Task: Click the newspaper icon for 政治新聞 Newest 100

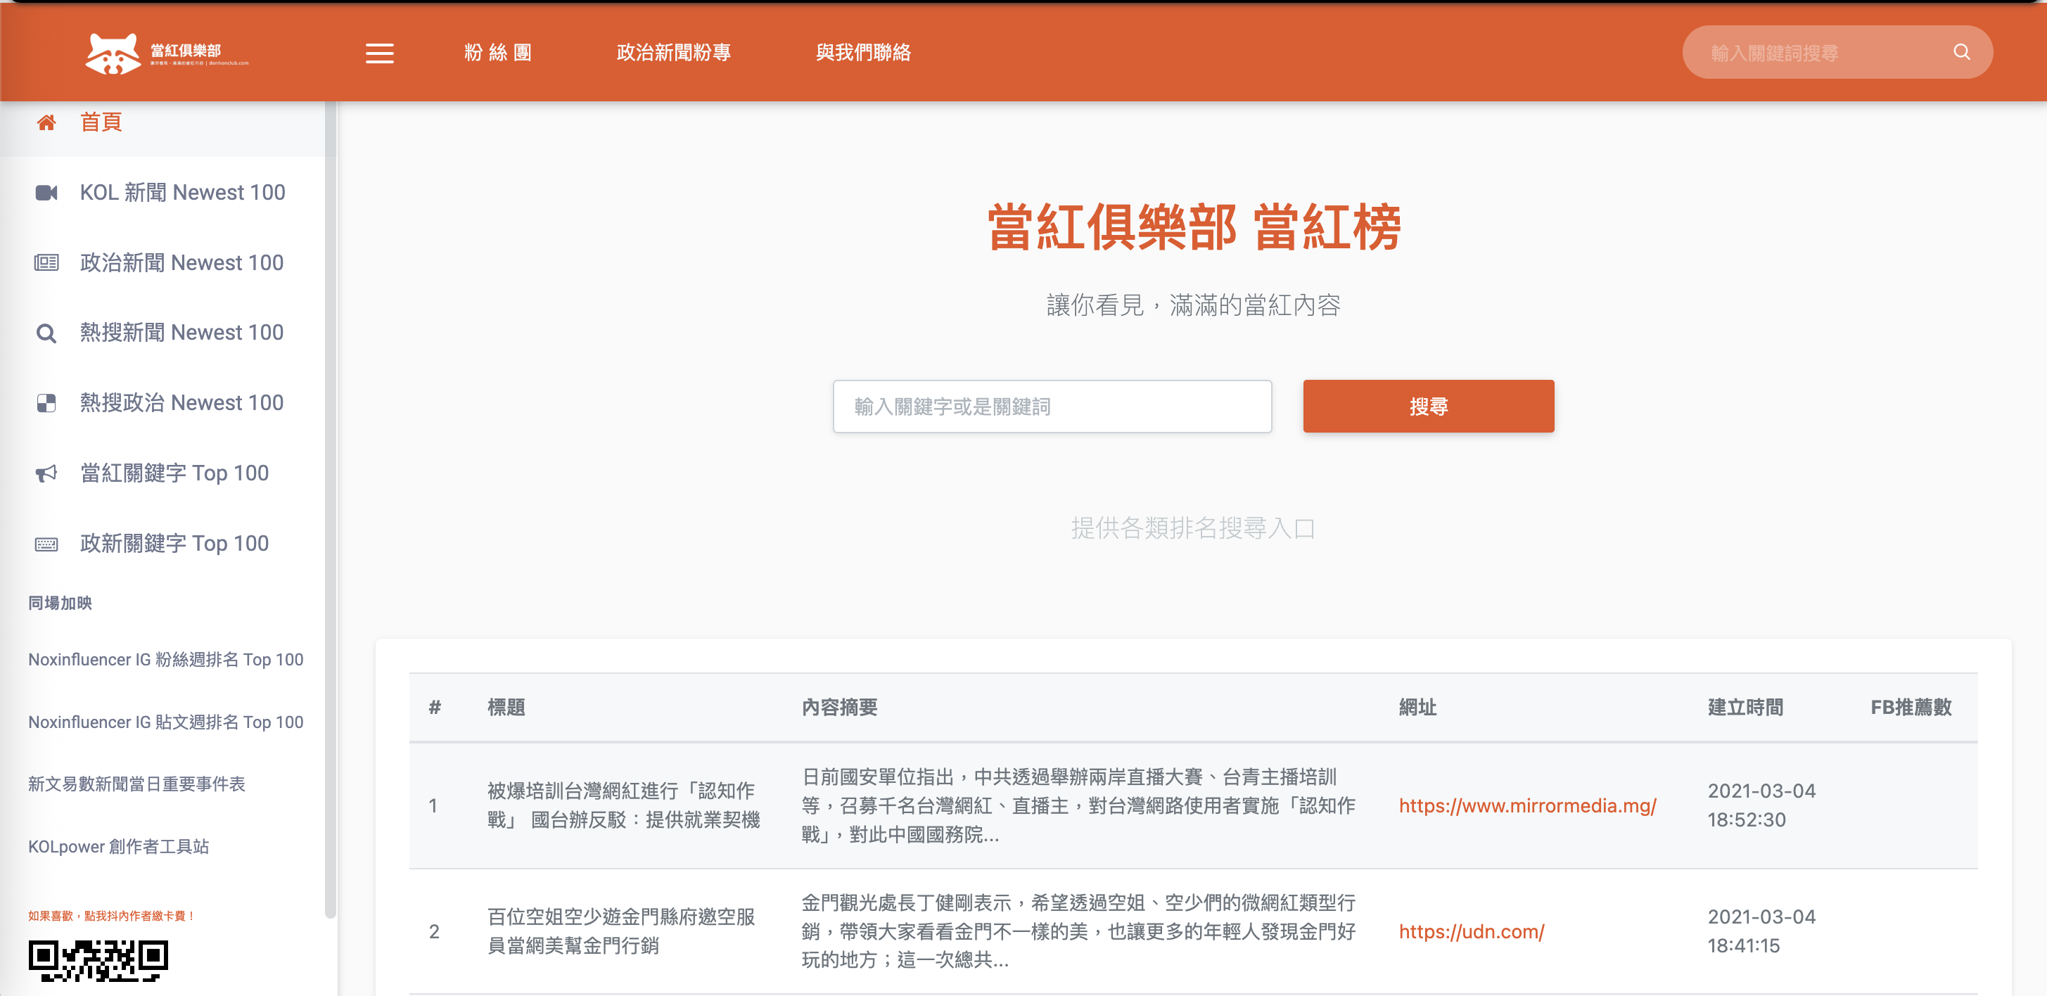Action: 46,262
